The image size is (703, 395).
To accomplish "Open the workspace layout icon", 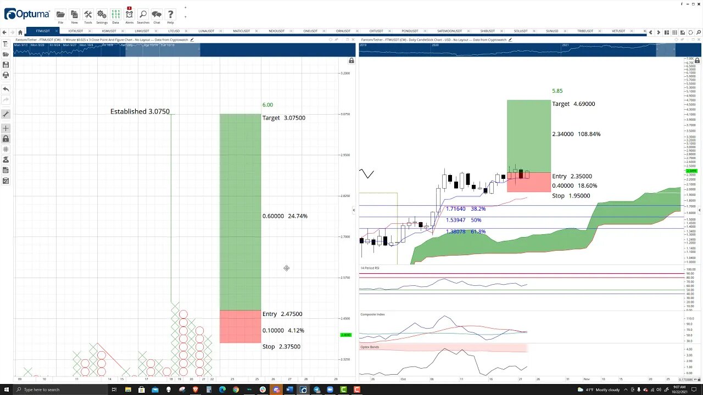I will tap(667, 32).
